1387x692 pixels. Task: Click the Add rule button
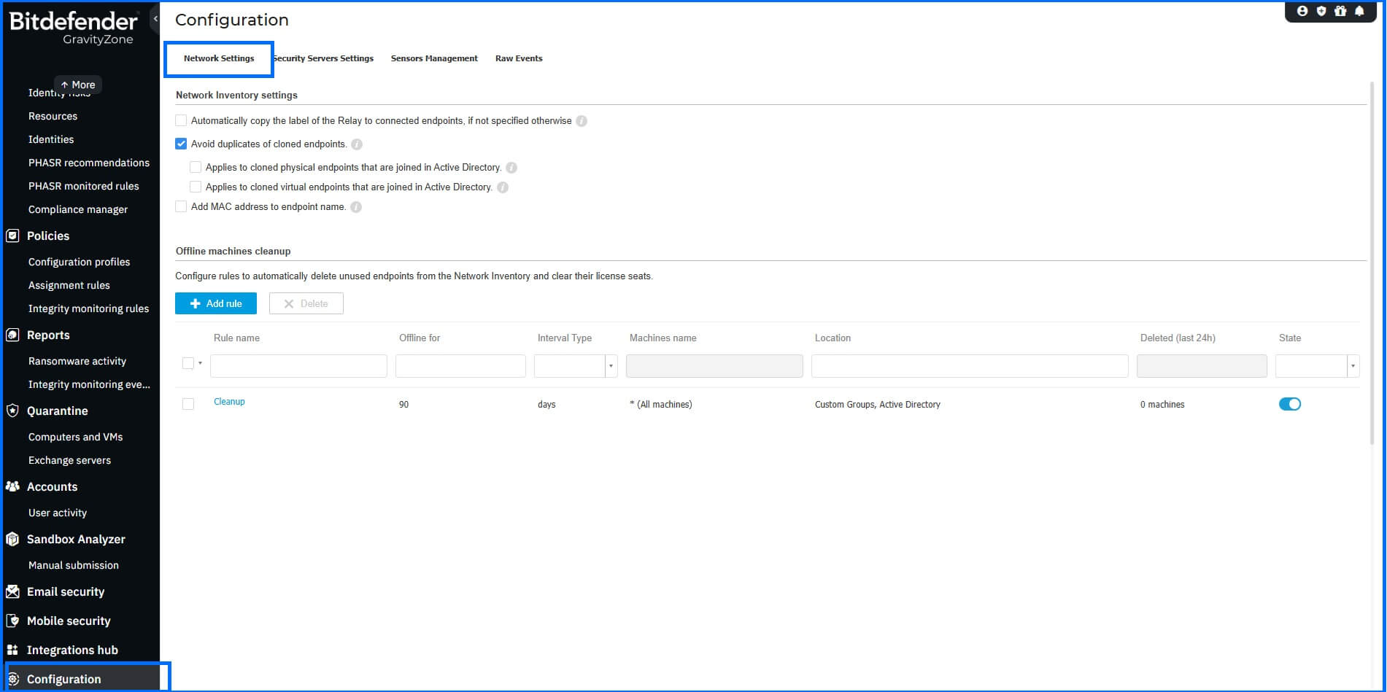(x=215, y=303)
